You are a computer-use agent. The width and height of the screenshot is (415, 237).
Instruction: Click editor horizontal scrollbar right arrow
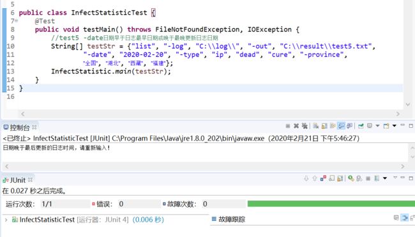398,114
